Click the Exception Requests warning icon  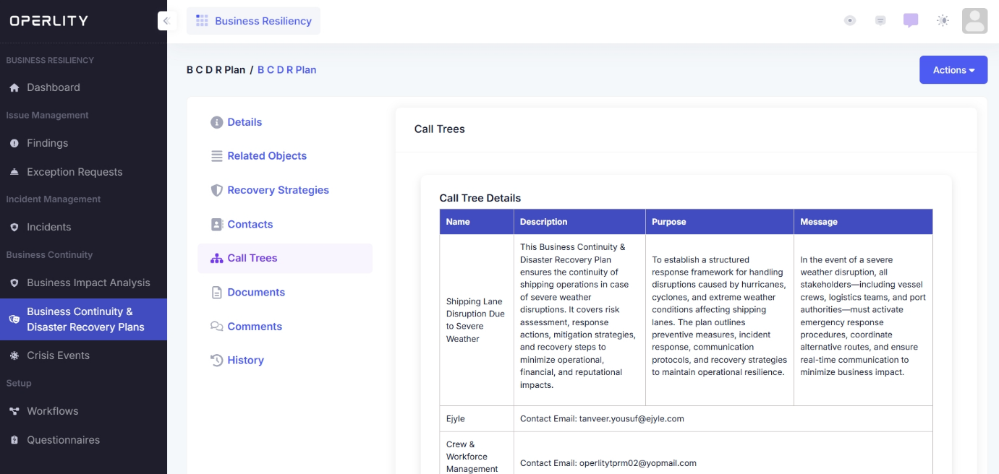pyautogui.click(x=14, y=172)
